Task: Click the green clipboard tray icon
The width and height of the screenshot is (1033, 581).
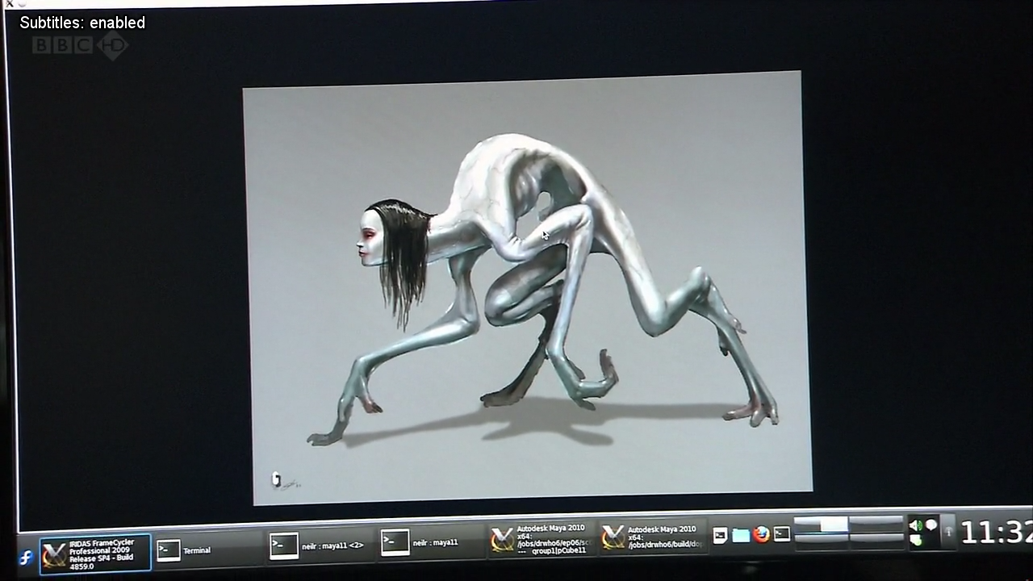Action: 916,540
